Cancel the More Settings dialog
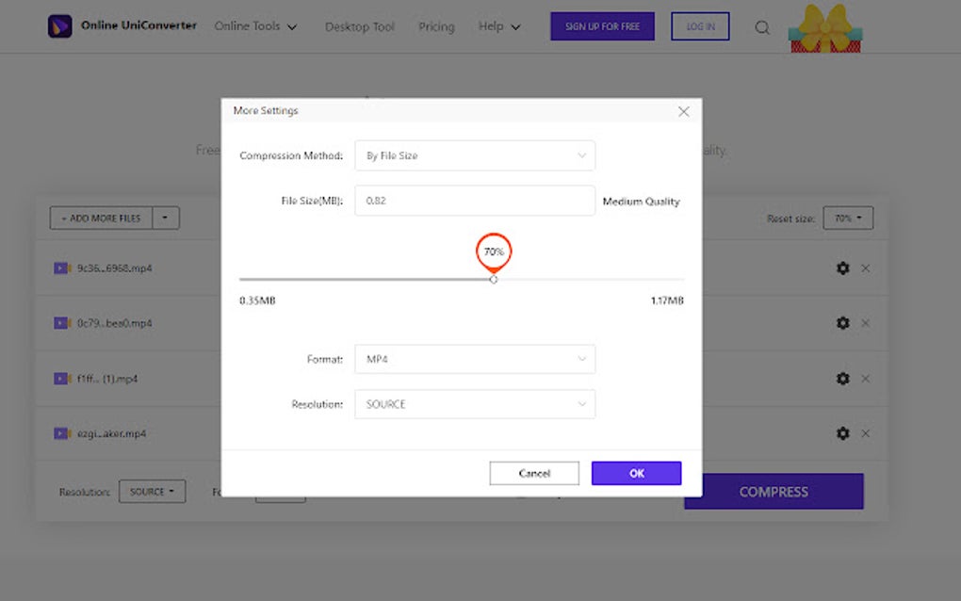 [534, 473]
